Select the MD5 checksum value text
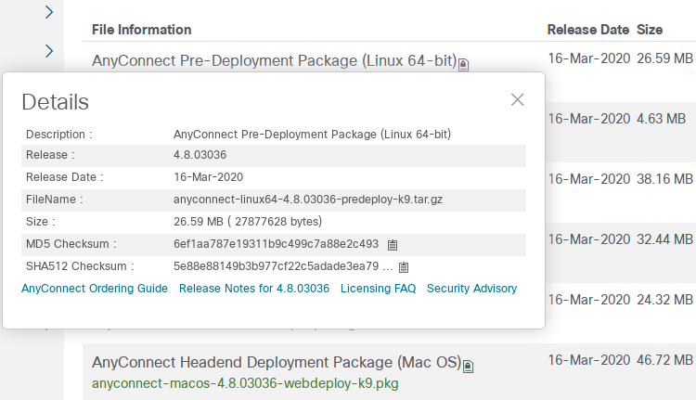696x400 pixels. [x=277, y=244]
